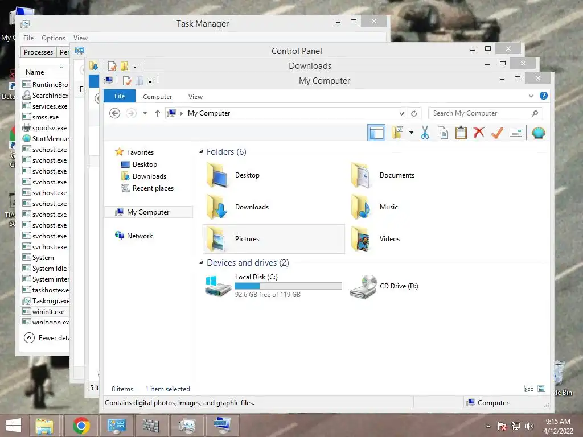Switch to details view button
583x437 pixels.
tap(529, 388)
